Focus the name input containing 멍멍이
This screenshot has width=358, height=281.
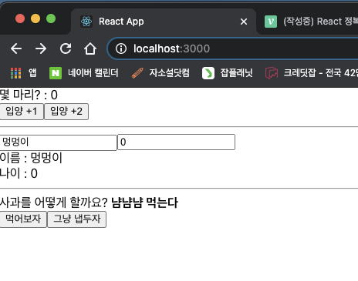click(x=58, y=142)
